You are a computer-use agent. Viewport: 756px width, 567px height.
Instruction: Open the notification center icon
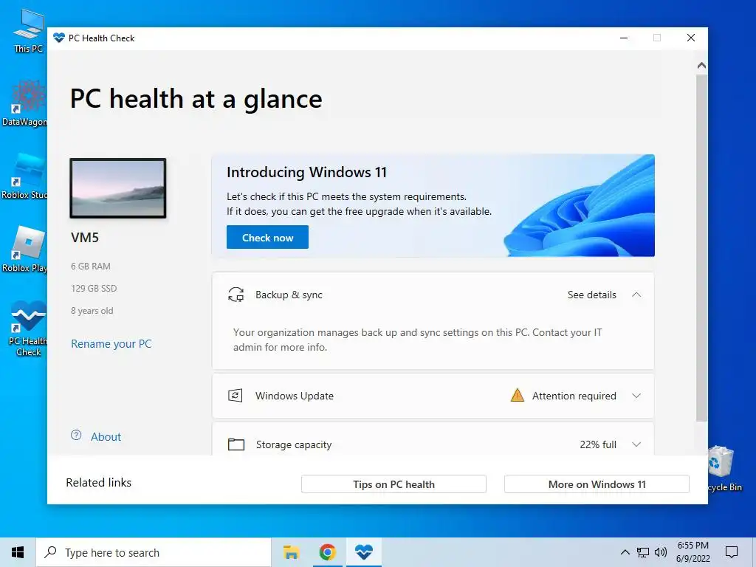click(x=732, y=552)
